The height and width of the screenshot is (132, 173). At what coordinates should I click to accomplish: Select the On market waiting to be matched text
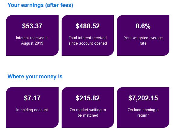pos(88,112)
